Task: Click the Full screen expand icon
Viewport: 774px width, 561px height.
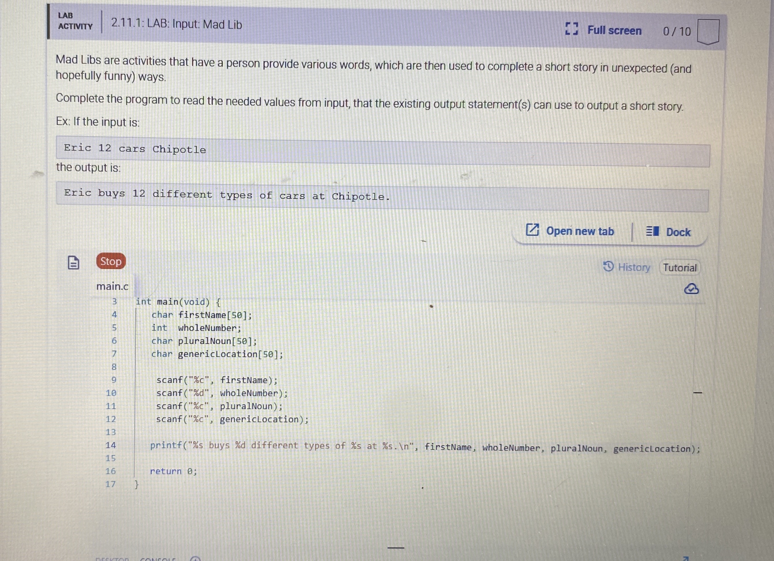Action: click(x=571, y=29)
